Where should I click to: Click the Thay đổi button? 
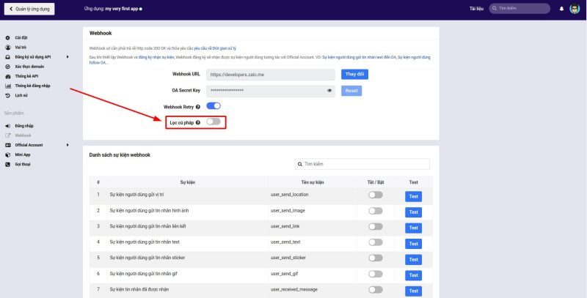tap(354, 74)
